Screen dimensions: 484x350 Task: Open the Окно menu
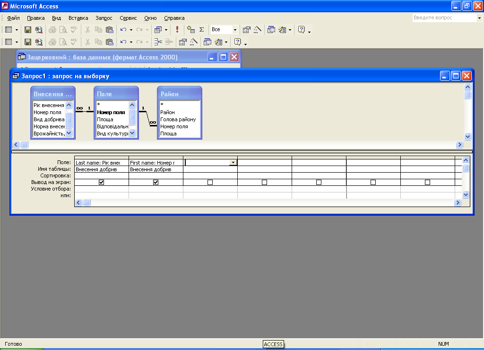point(150,18)
